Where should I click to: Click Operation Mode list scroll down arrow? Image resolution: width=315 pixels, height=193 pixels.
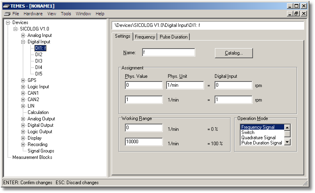coord(287,142)
